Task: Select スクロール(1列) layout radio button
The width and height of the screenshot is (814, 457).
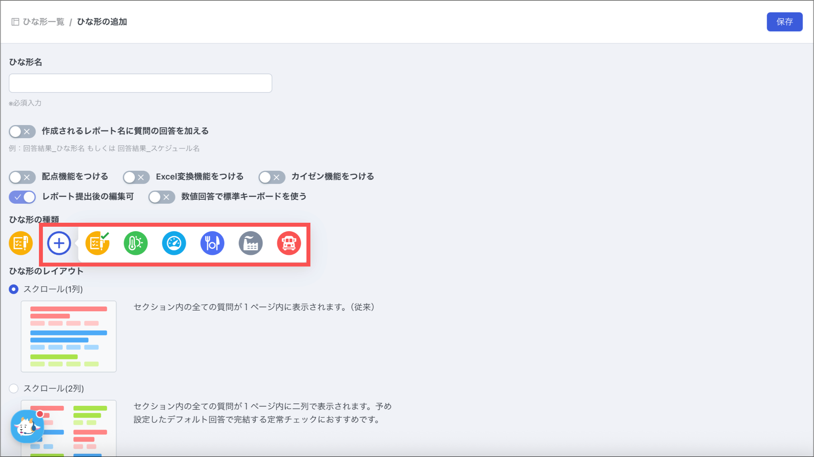Action: click(14, 289)
